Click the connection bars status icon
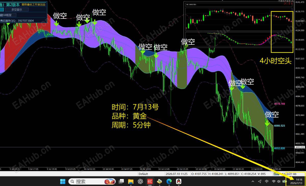This screenshot has height=186, width=306. click(276, 174)
